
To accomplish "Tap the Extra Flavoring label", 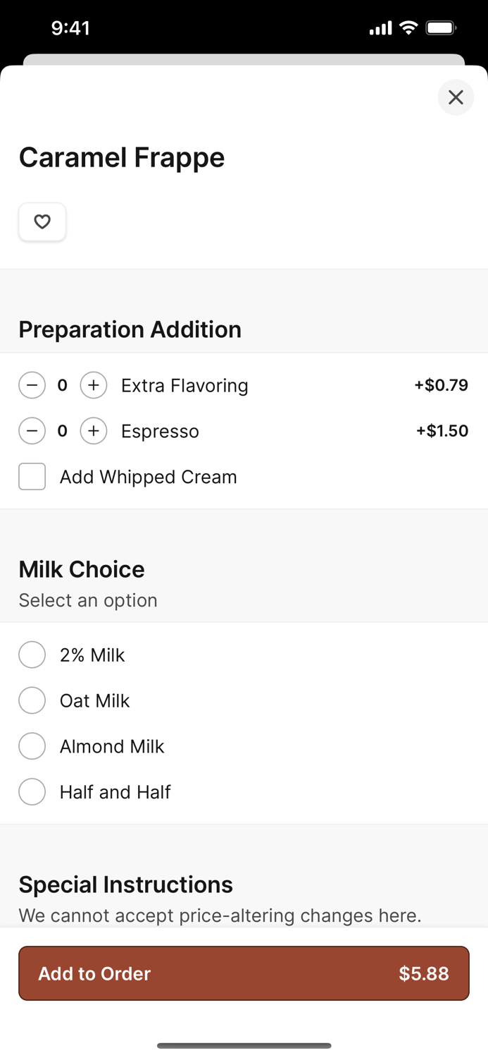I will point(184,386).
